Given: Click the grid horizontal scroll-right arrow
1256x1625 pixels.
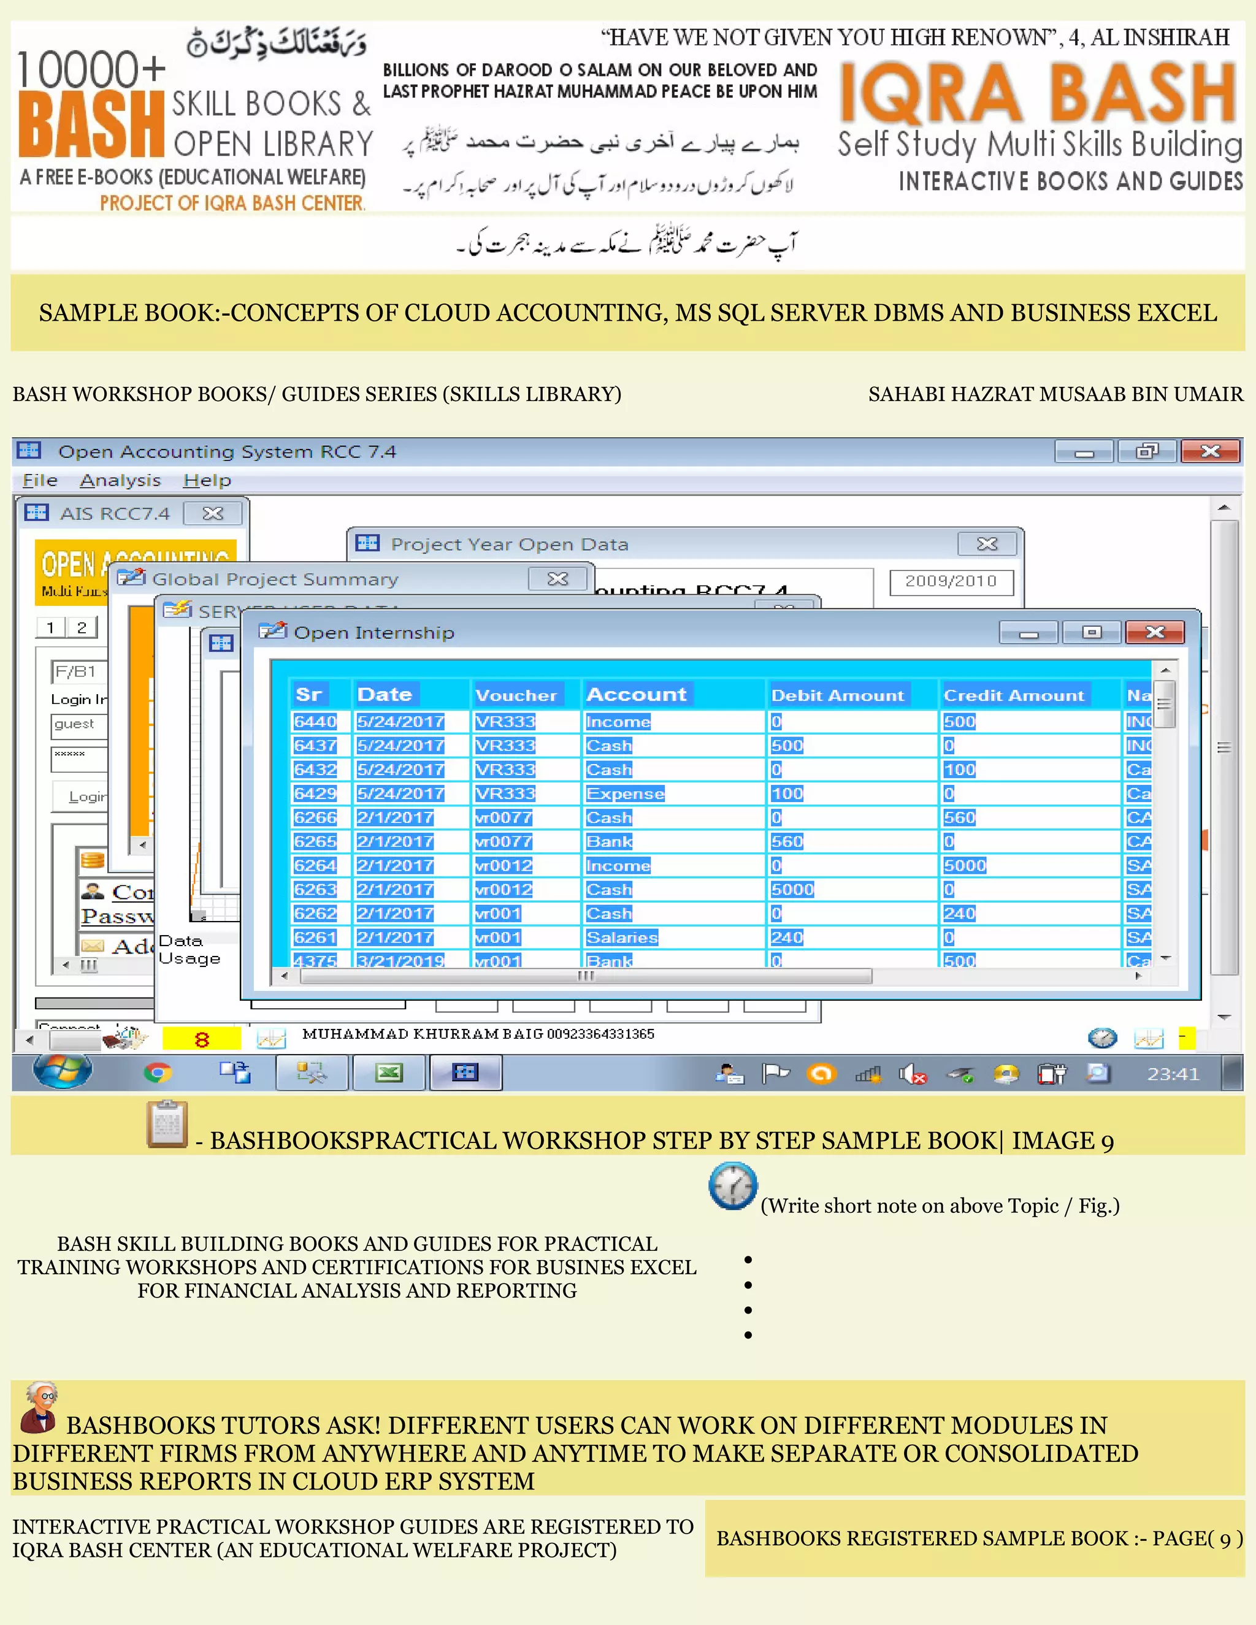Looking at the screenshot, I should (1138, 976).
